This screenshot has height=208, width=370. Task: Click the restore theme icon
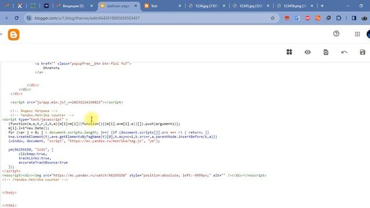pos(326,52)
